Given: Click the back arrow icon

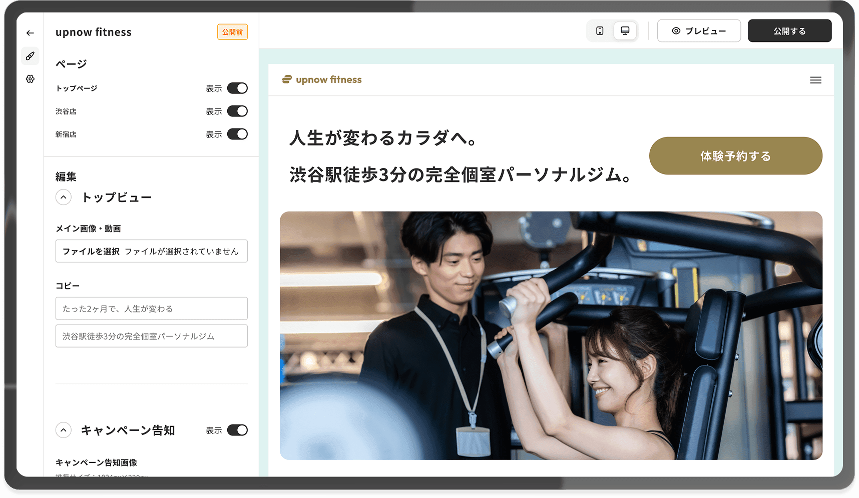Looking at the screenshot, I should coord(30,33).
